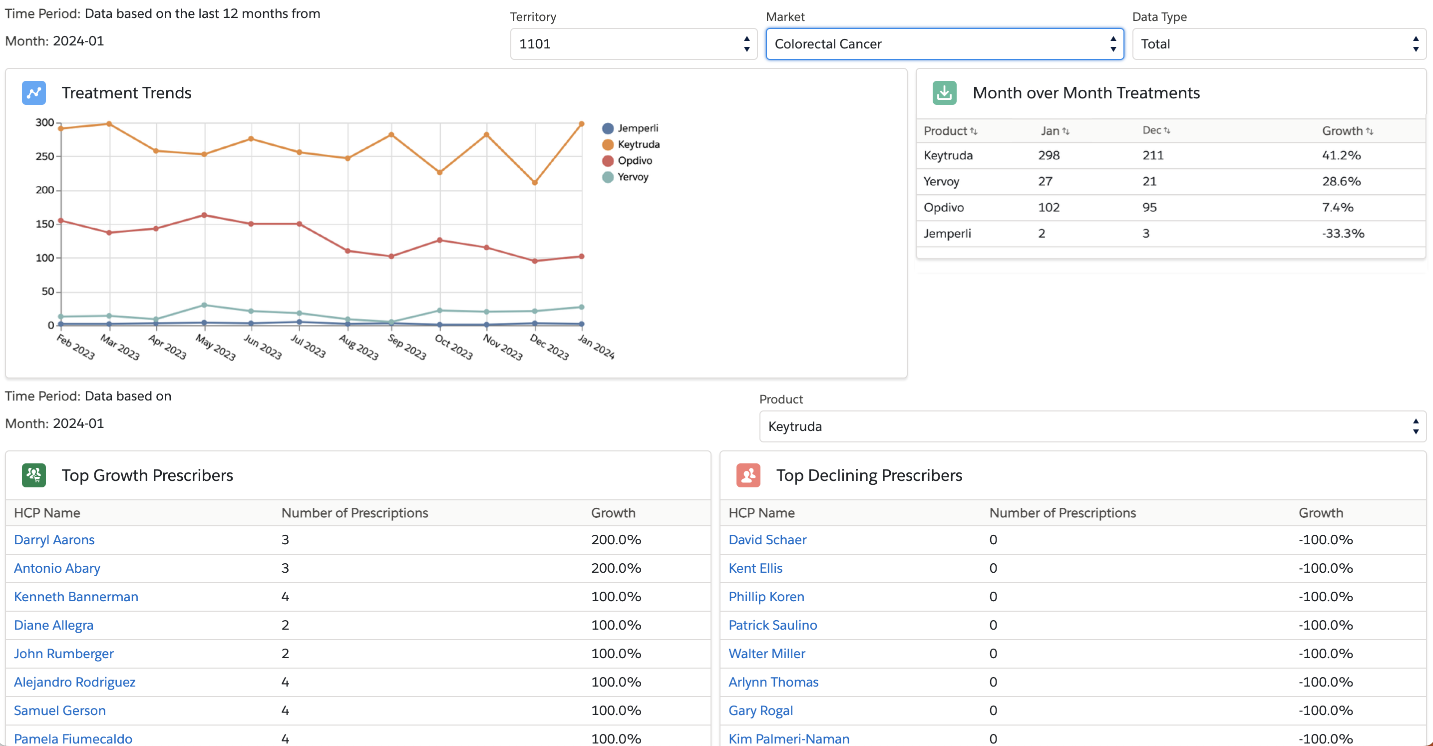1433x746 pixels.
Task: Open Darryl Aarons prescriber link
Action: (x=54, y=540)
